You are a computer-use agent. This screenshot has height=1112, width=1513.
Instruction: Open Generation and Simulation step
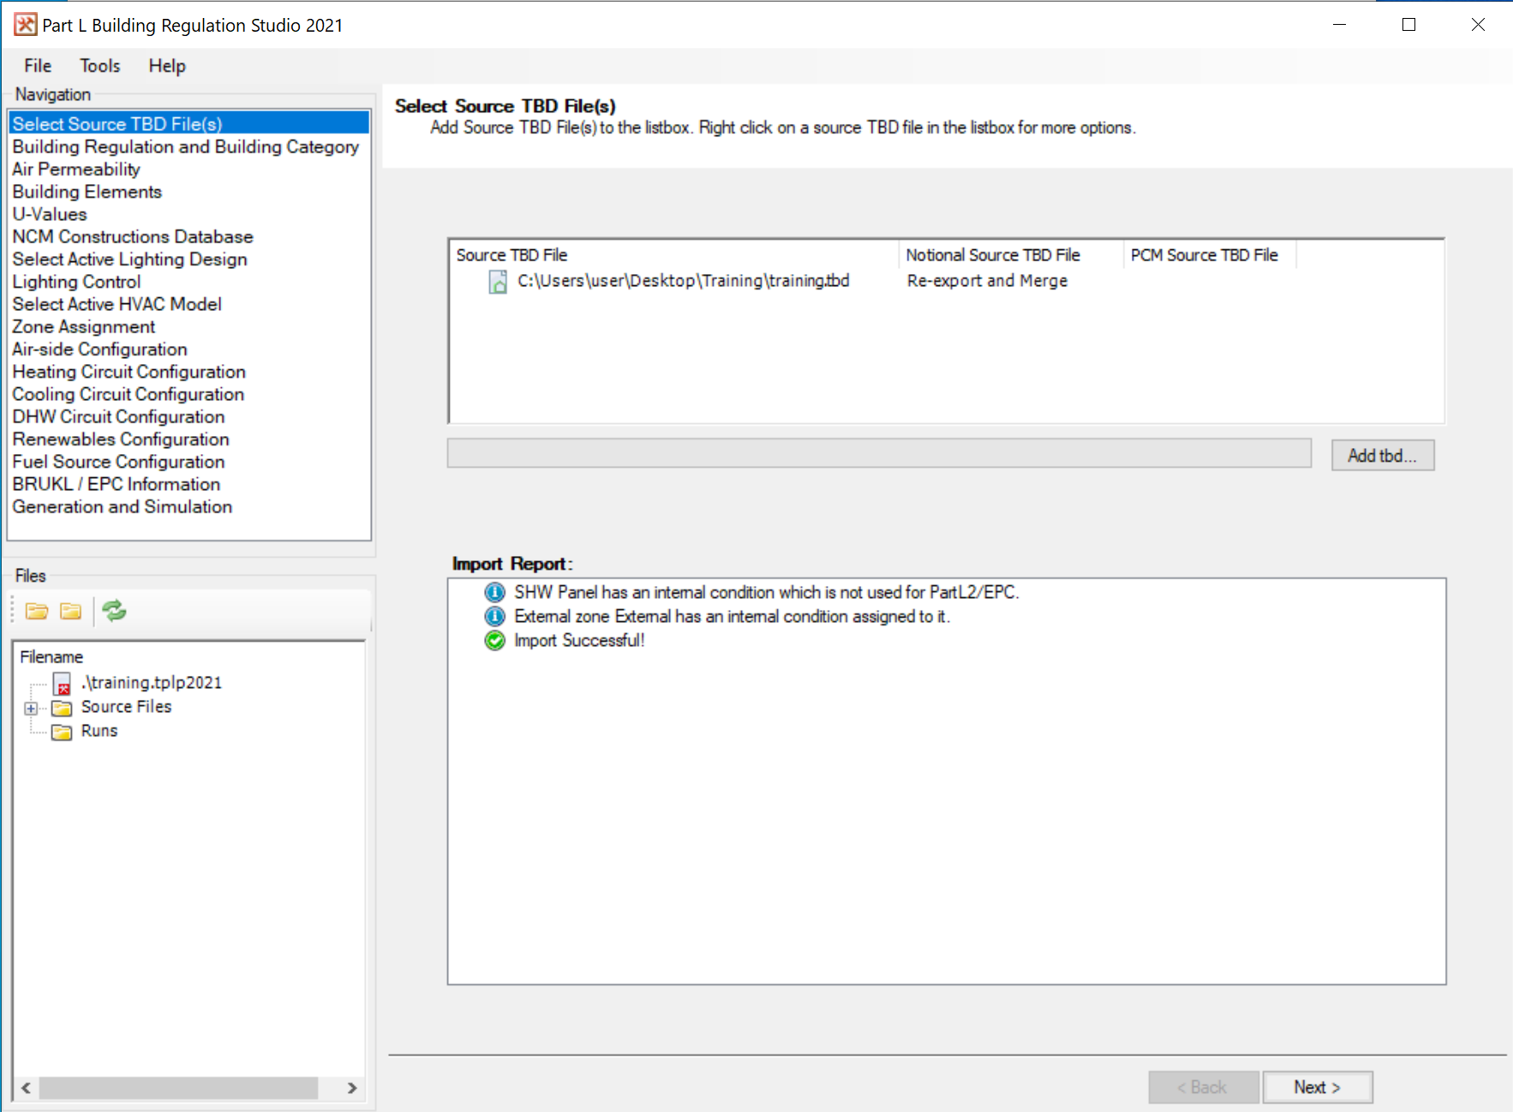pos(123,506)
